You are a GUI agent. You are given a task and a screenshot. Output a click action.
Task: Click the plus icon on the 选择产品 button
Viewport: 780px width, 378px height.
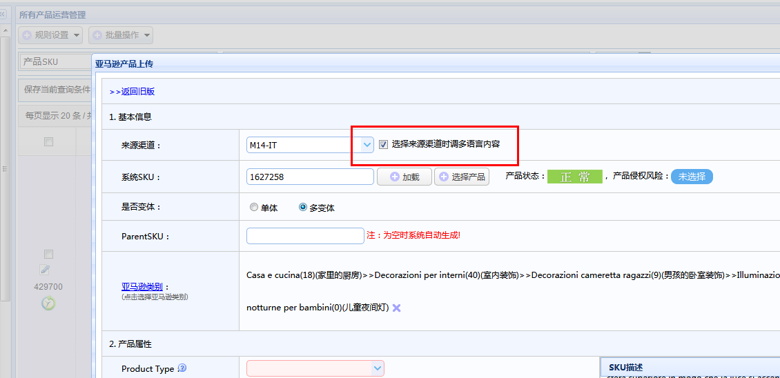pos(444,177)
